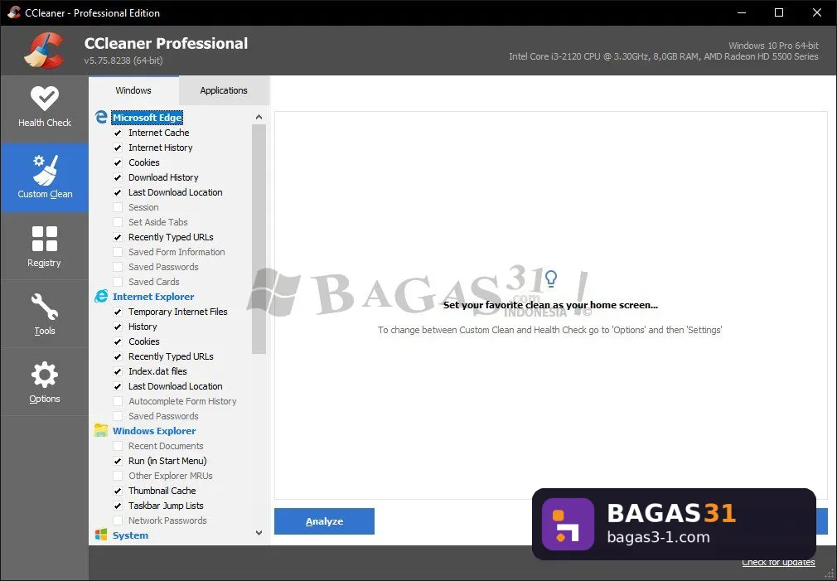Click the cleaning list scrollbar thumb

[x=259, y=239]
